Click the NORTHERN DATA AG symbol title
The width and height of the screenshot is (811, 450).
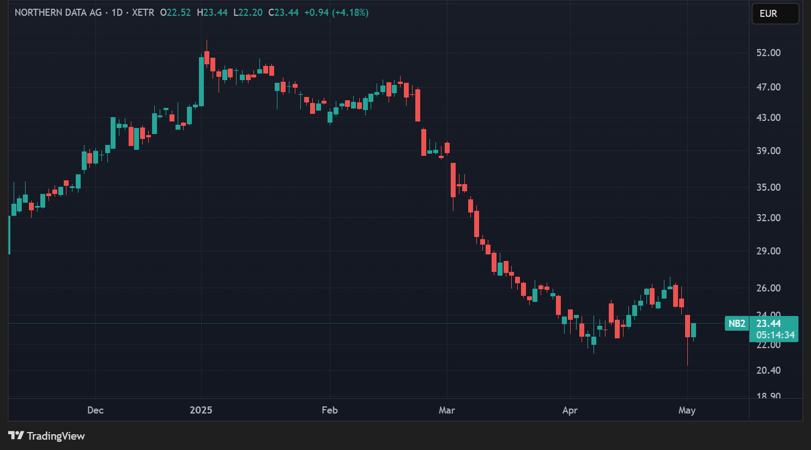(58, 13)
